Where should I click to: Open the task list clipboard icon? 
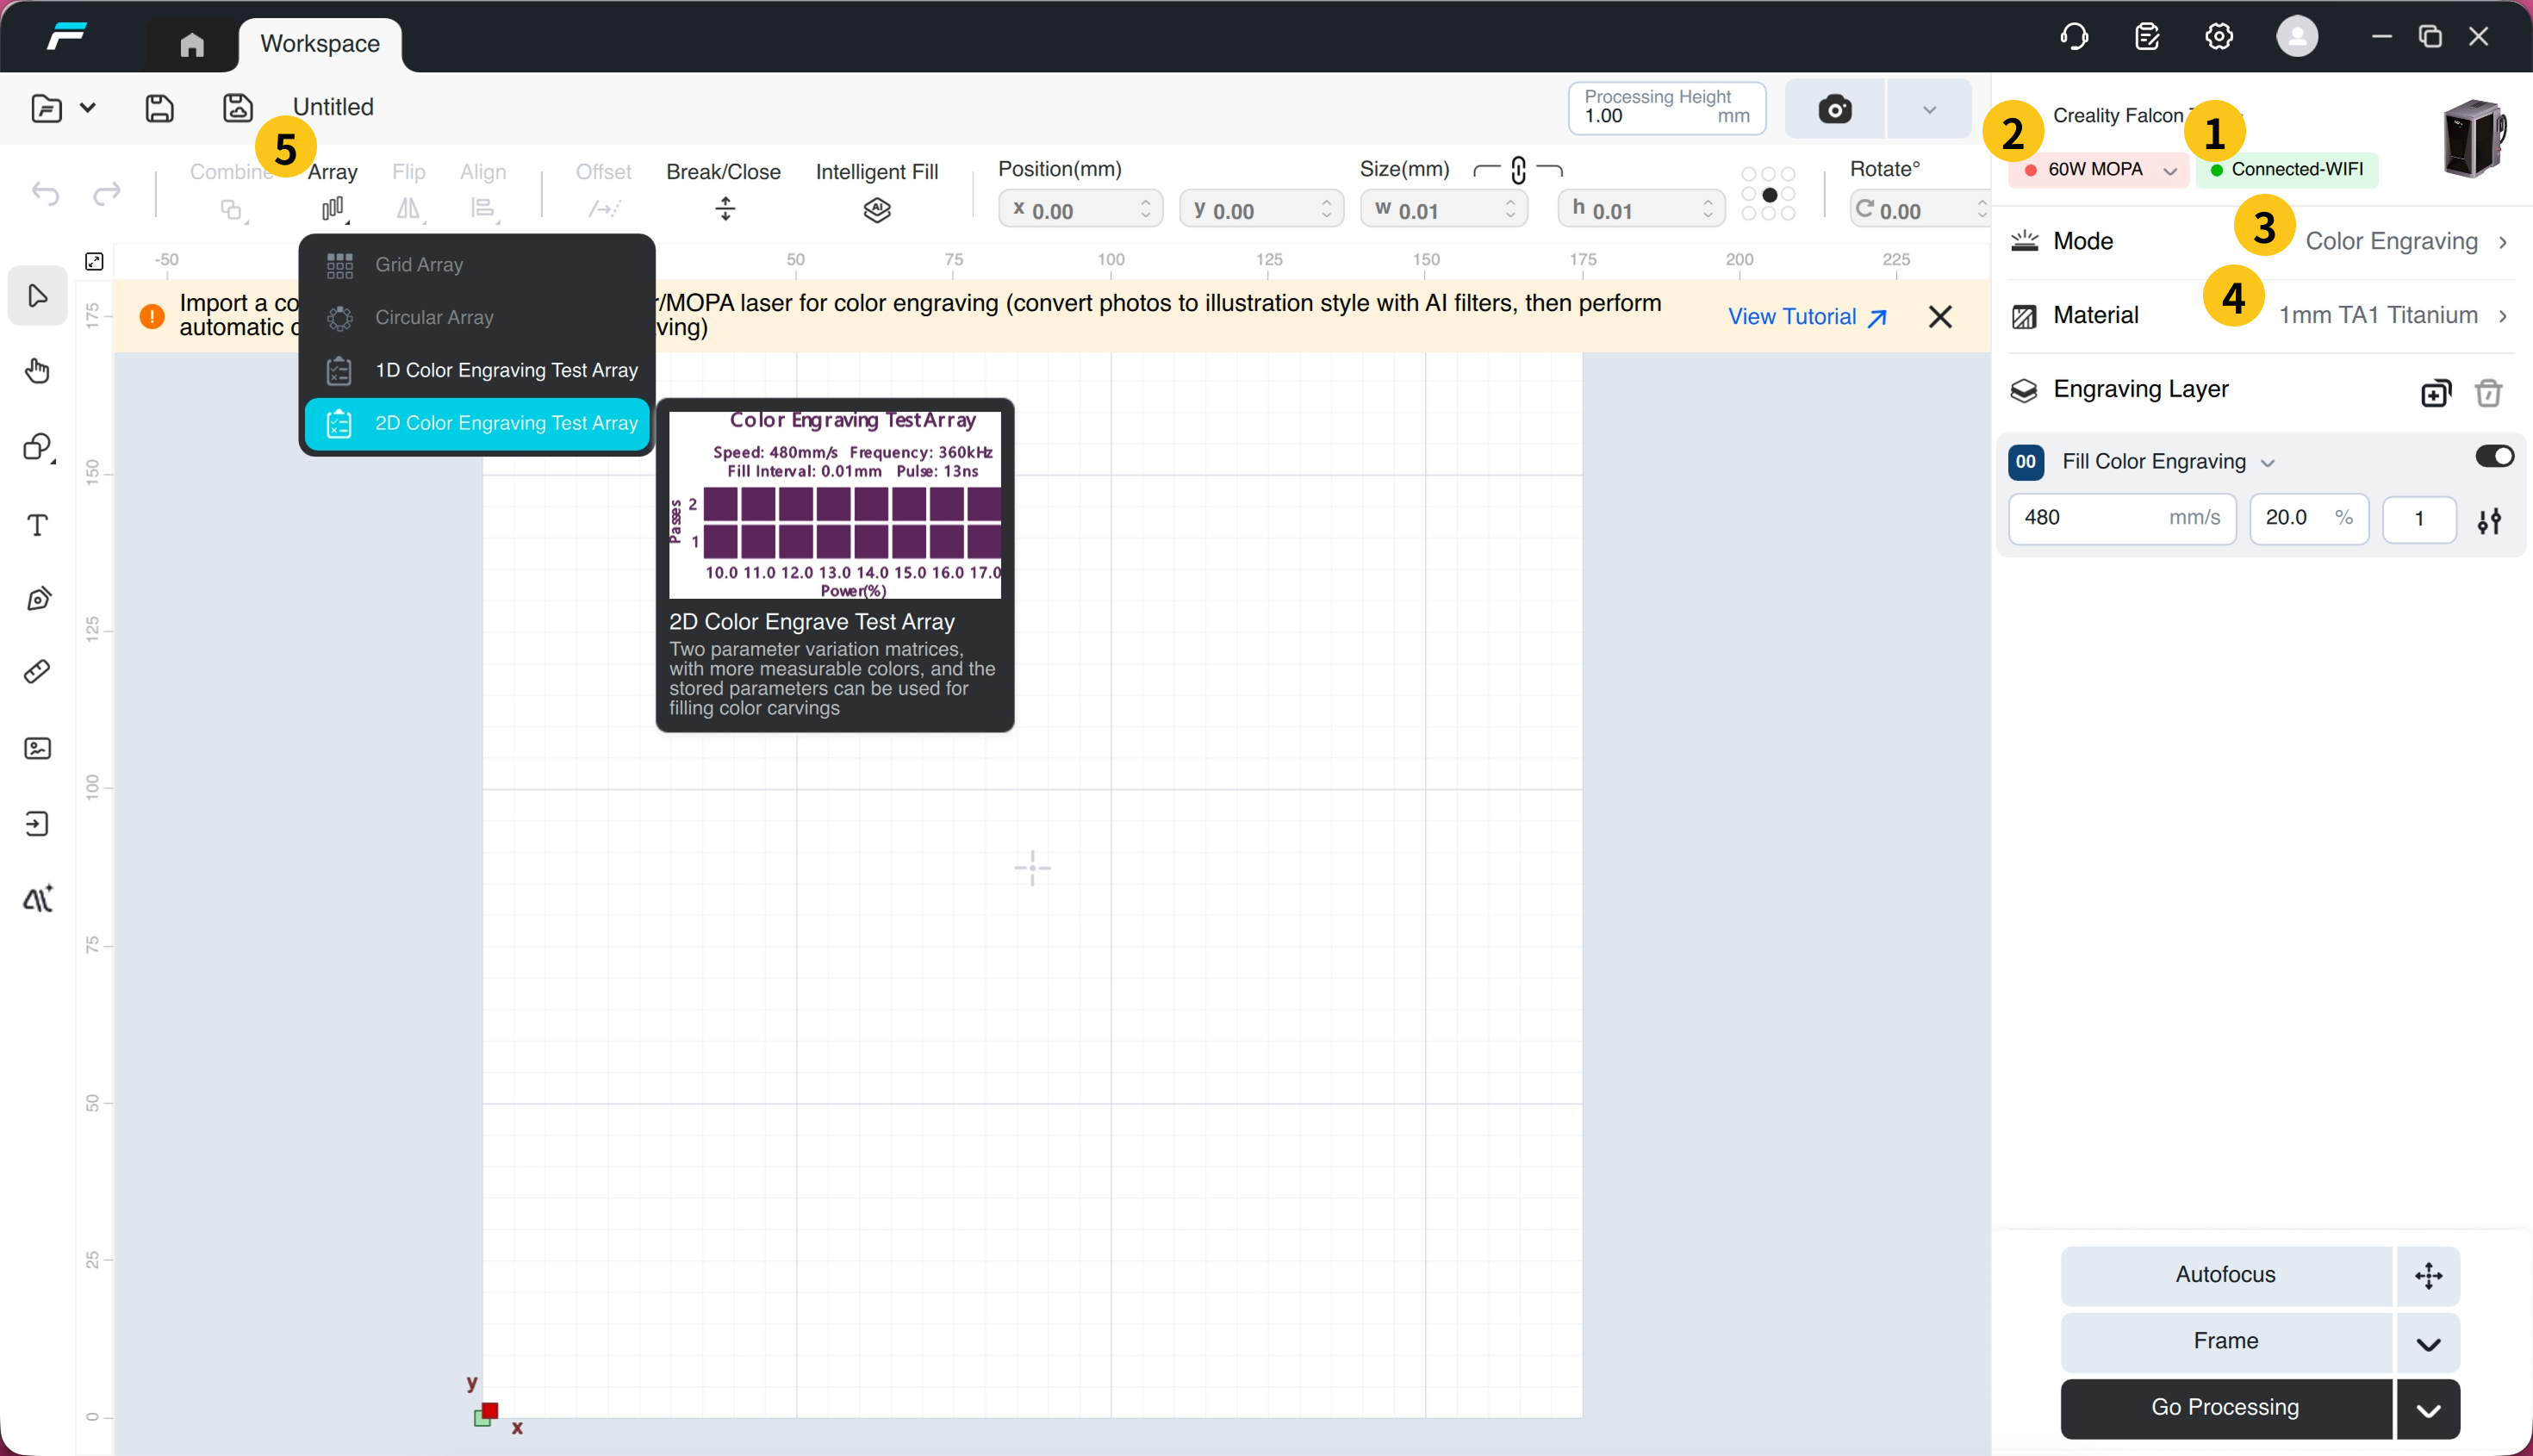tap(2147, 37)
